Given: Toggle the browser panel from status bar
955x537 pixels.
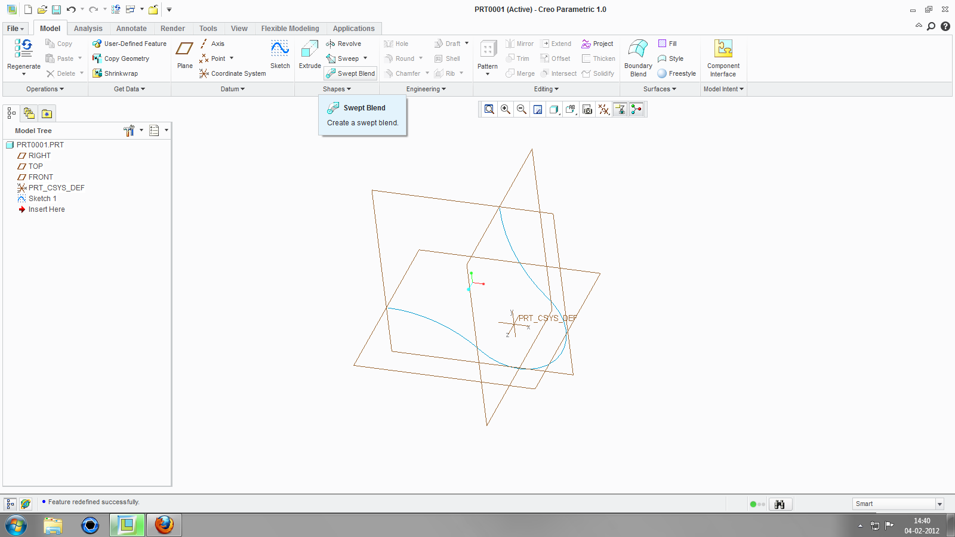Looking at the screenshot, I should pos(26,504).
